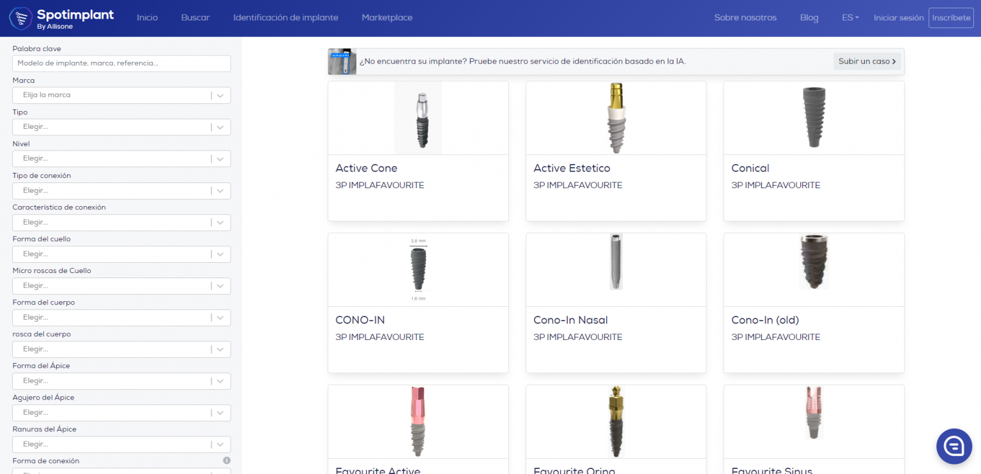Click the CONO-IN title

coord(360,320)
